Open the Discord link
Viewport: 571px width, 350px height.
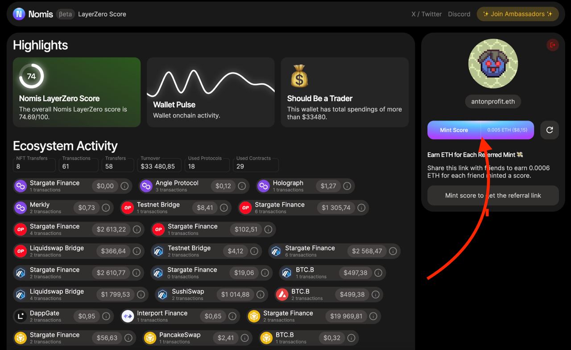tap(459, 14)
